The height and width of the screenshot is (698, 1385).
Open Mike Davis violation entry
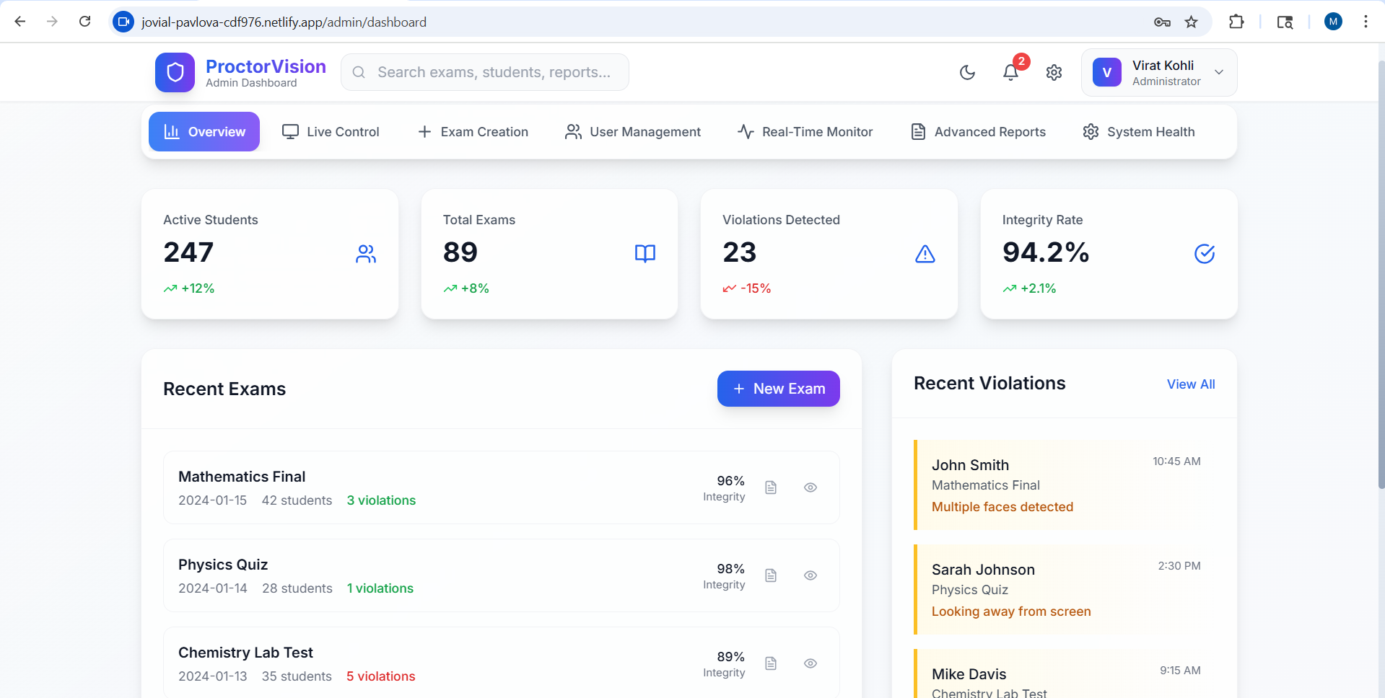(x=1065, y=673)
